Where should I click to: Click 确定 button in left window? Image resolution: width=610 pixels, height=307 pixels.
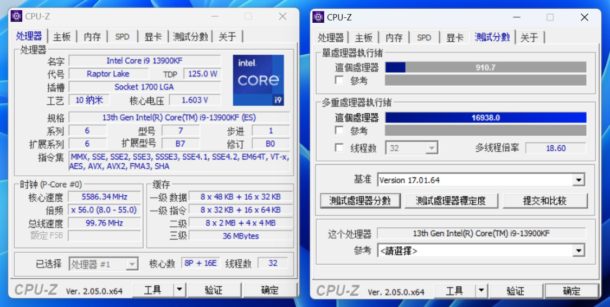pos(269,290)
